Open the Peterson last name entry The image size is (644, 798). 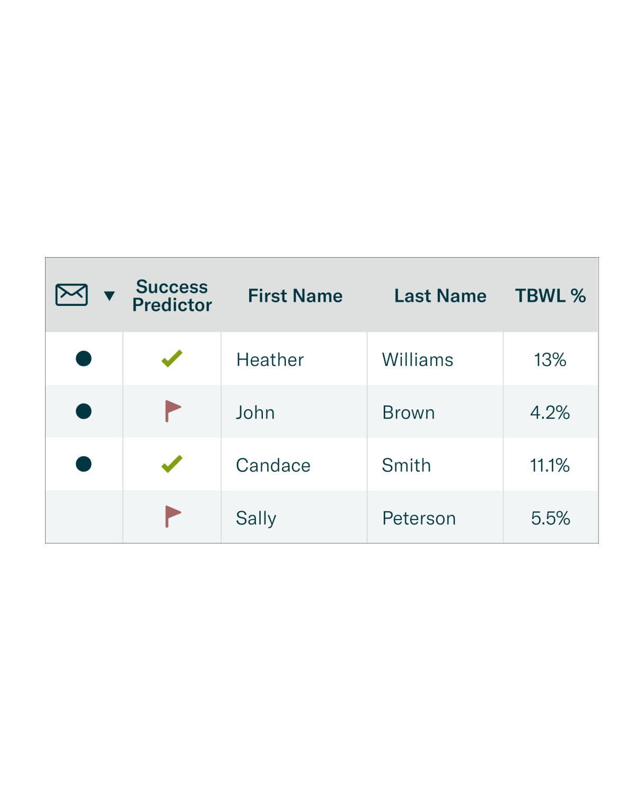(x=419, y=518)
